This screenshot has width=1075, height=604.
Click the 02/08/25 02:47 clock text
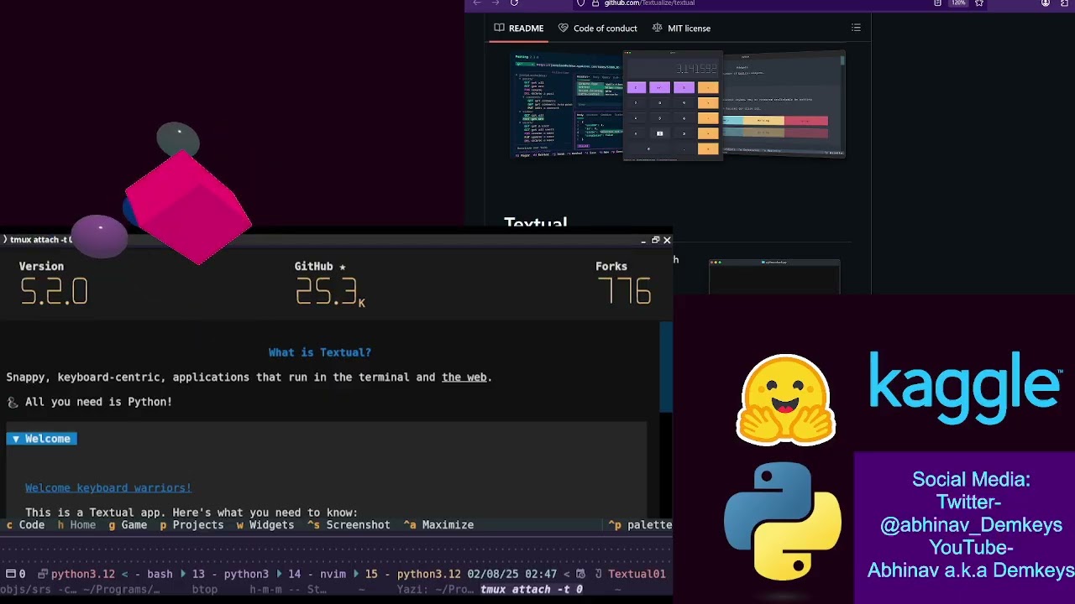pos(512,575)
